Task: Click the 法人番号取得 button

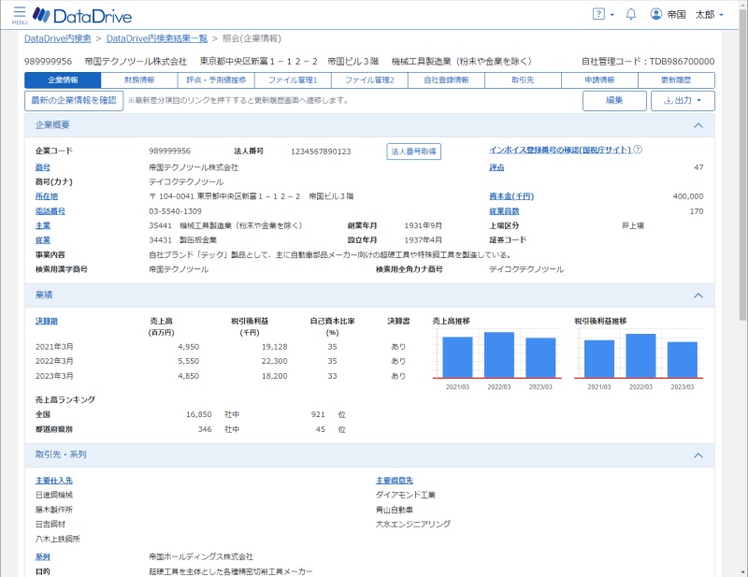Action: (413, 151)
